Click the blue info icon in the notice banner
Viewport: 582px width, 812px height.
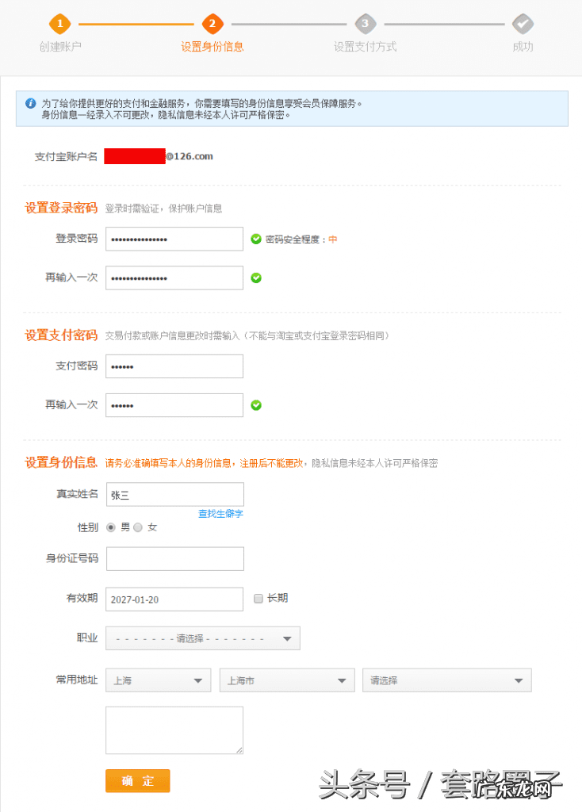click(x=29, y=101)
